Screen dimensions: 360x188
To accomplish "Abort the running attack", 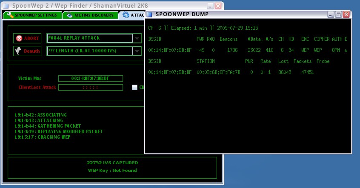I will point(27,38).
